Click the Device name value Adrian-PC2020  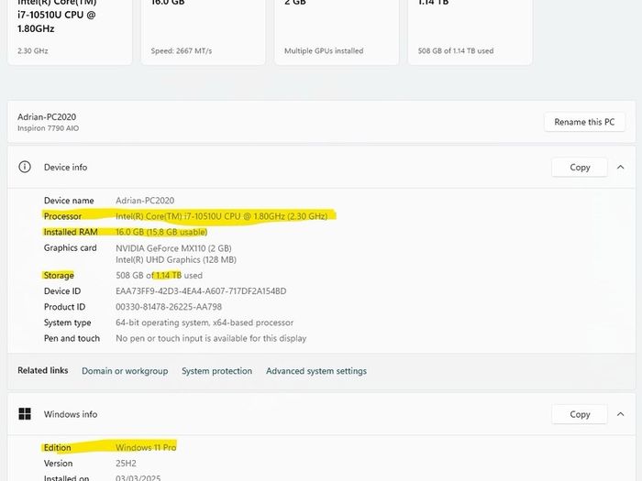(x=145, y=201)
